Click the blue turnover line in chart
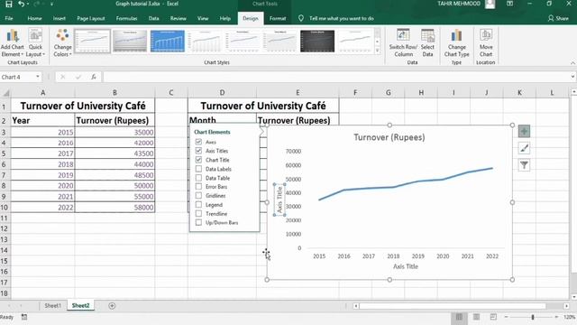The height and width of the screenshot is (325, 577). click(x=406, y=184)
